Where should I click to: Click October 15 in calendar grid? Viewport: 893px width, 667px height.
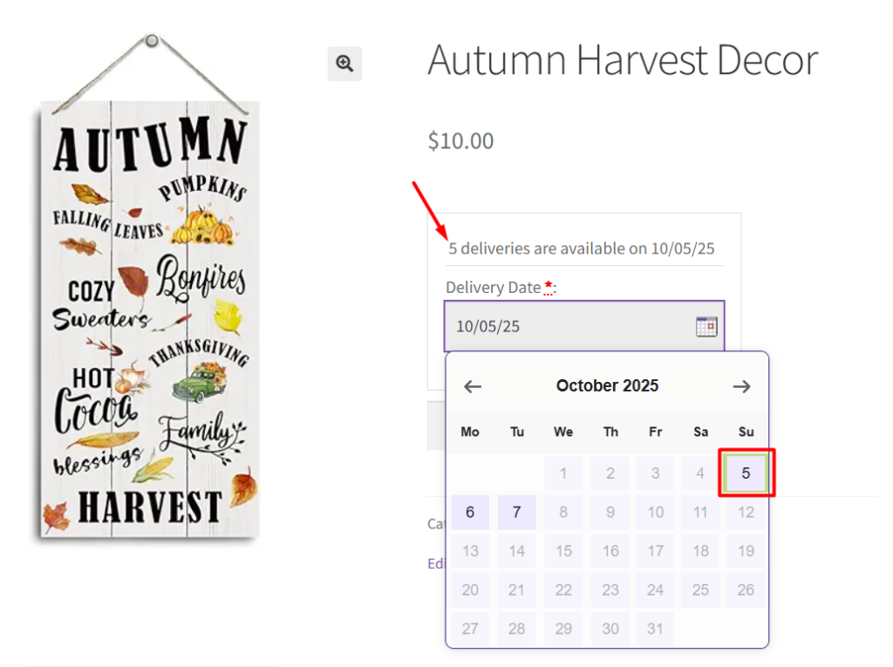563,551
